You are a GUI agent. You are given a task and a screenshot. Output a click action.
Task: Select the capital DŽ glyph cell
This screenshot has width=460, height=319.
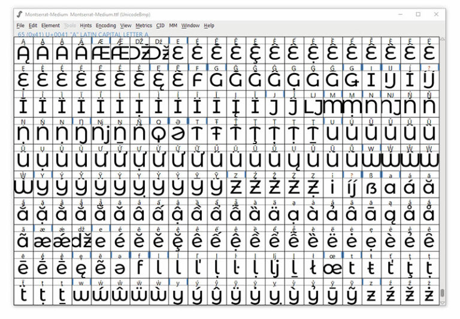[x=140, y=50]
